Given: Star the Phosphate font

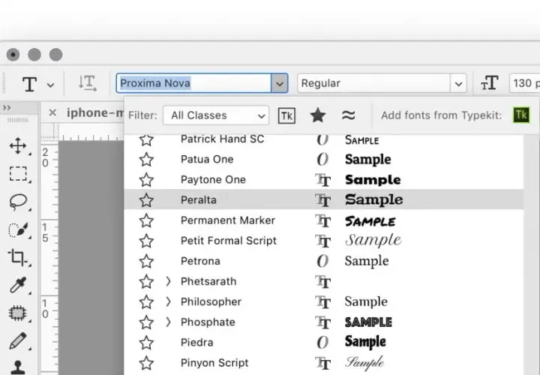Looking at the screenshot, I should coord(146,322).
